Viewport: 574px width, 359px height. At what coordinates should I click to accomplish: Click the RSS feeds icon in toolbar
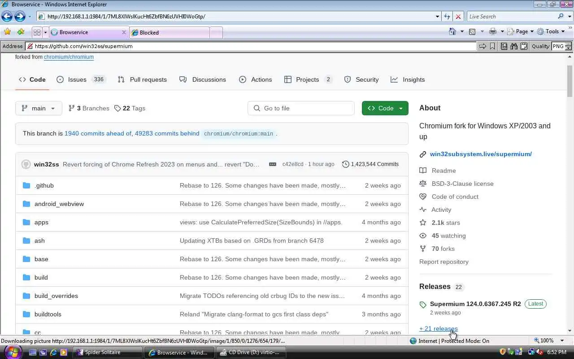click(x=472, y=31)
